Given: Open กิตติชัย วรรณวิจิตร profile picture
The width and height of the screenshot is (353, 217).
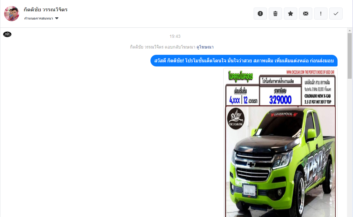Looking at the screenshot, I should coord(12,14).
